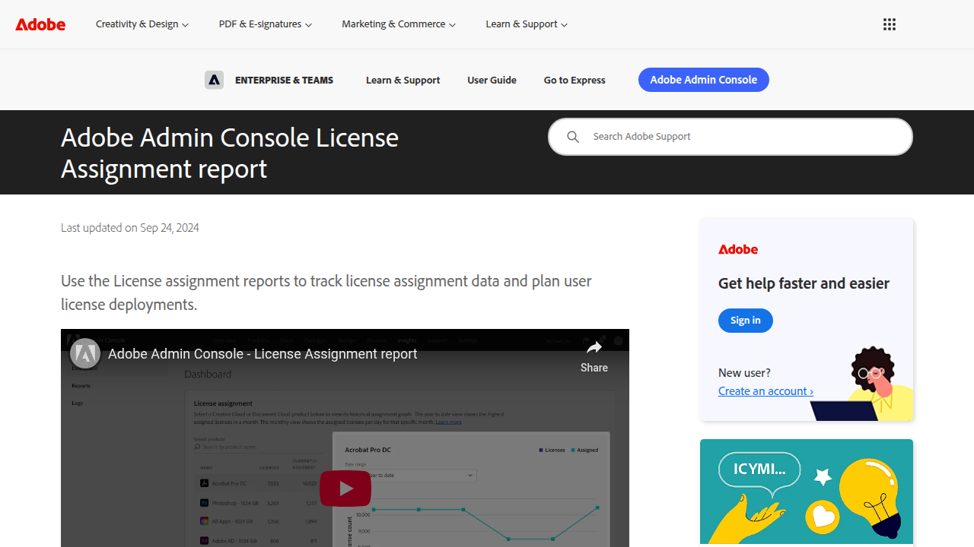Click the Adobe logo in the header
This screenshot has width=974, height=547.
click(40, 24)
